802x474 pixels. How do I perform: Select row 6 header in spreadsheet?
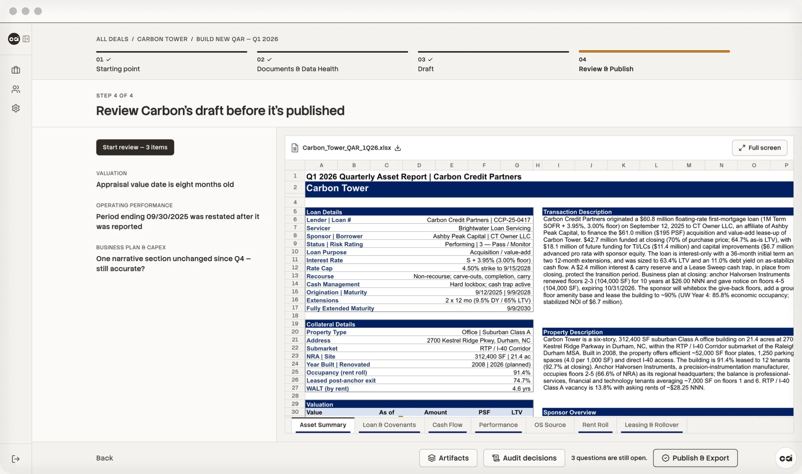point(295,220)
